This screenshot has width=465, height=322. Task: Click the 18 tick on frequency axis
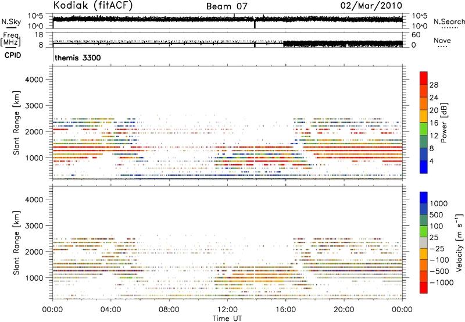[38, 35]
